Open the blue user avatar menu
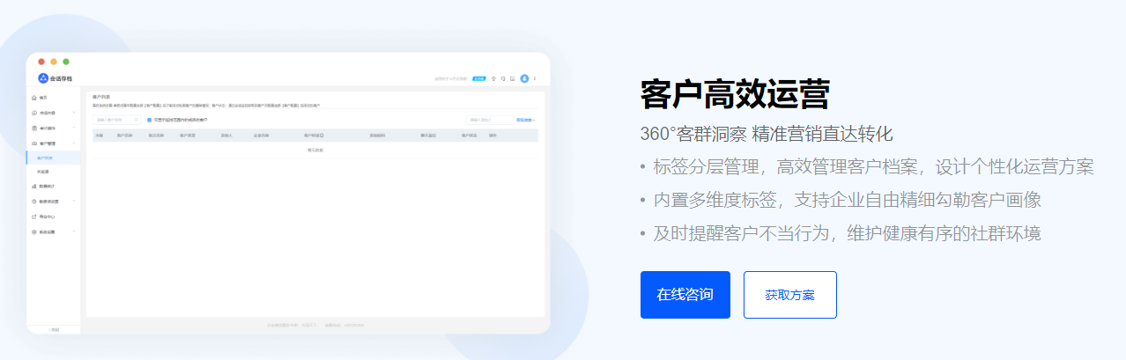The image size is (1126, 360). [x=524, y=78]
